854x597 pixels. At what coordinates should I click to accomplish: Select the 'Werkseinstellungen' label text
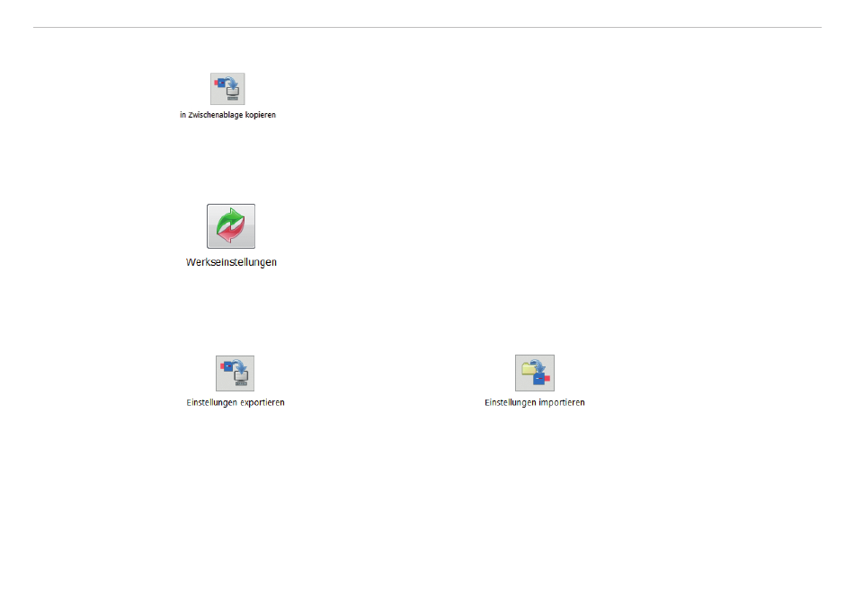231,262
